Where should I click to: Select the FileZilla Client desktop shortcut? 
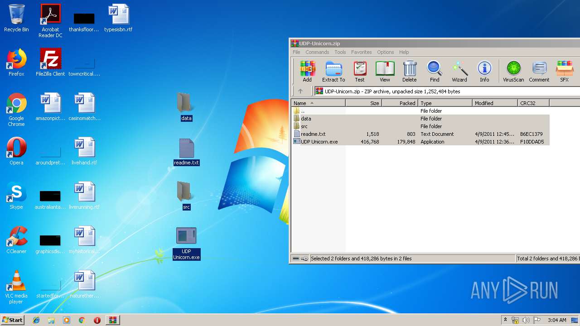(50, 62)
